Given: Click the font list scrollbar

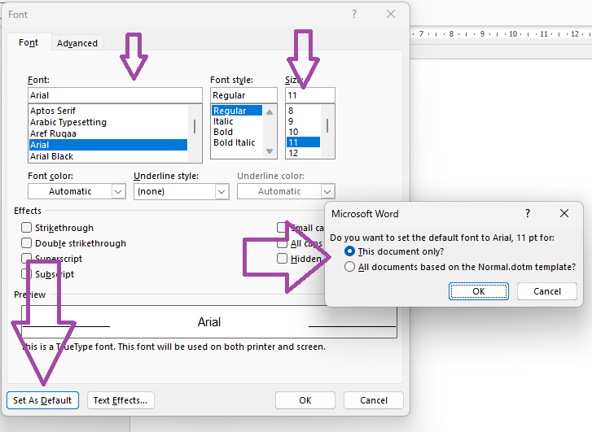Looking at the screenshot, I should pos(195,133).
